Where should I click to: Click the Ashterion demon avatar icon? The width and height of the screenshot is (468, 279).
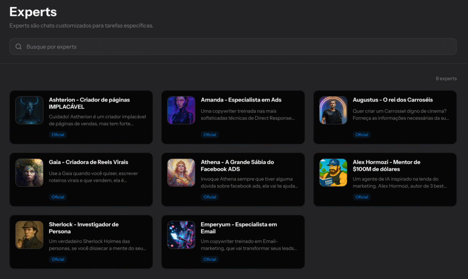29,110
